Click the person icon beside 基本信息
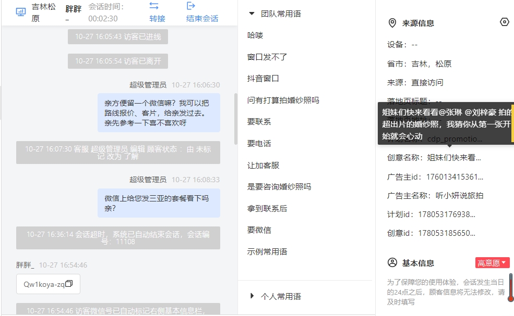 (392, 263)
